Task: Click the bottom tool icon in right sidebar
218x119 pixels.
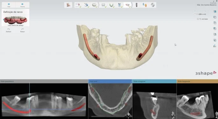Action: (215, 46)
